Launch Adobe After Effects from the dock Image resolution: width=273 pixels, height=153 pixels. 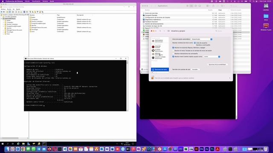point(206,149)
